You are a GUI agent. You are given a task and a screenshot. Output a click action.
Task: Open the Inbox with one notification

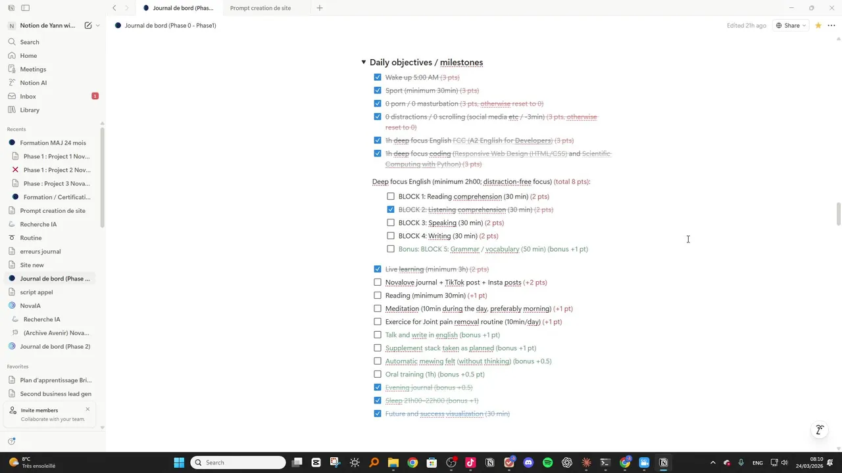(x=53, y=97)
